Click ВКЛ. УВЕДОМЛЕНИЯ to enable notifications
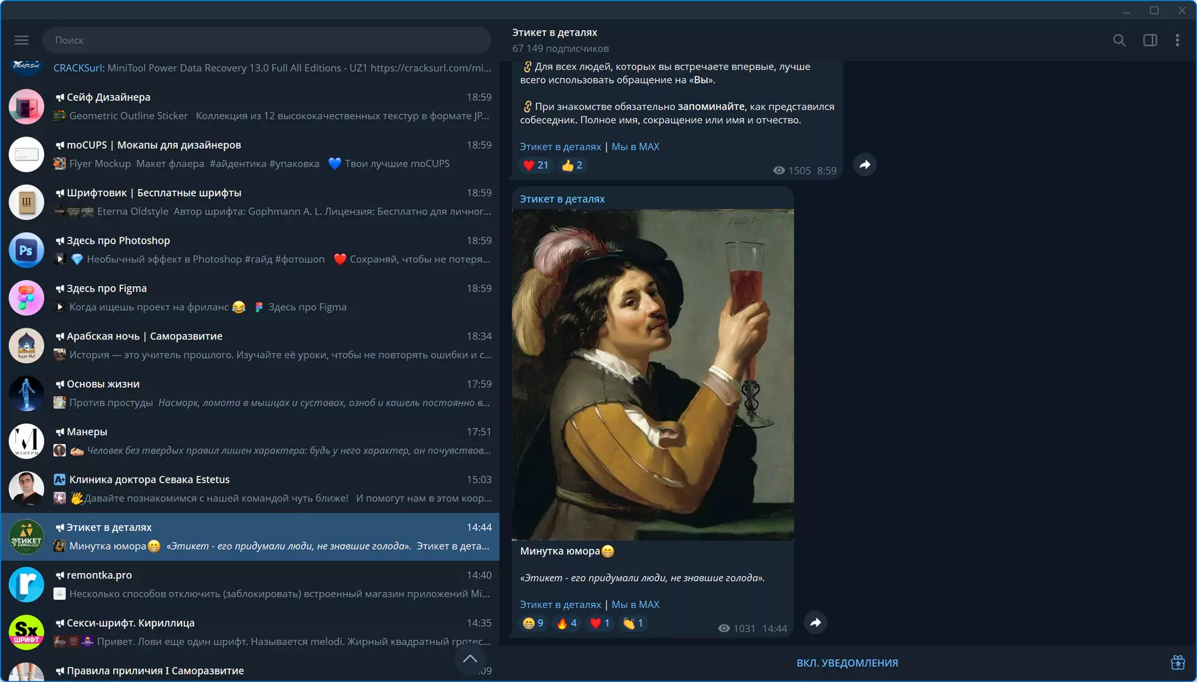 [x=847, y=663]
